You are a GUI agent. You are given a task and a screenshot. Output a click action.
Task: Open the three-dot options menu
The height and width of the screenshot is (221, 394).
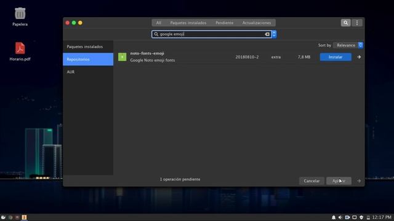click(357, 23)
